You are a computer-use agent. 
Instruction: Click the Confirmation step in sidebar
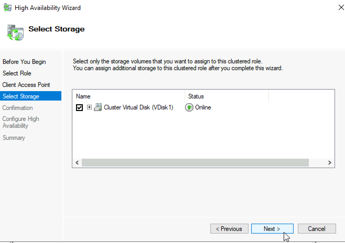[x=18, y=108]
